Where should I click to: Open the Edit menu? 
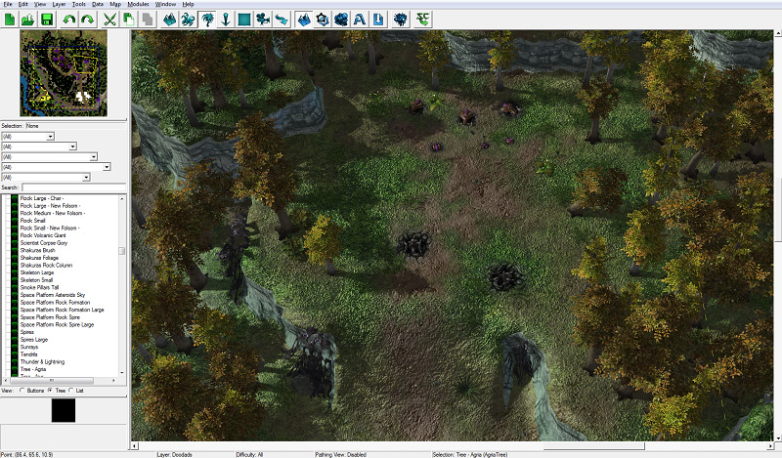tap(23, 4)
